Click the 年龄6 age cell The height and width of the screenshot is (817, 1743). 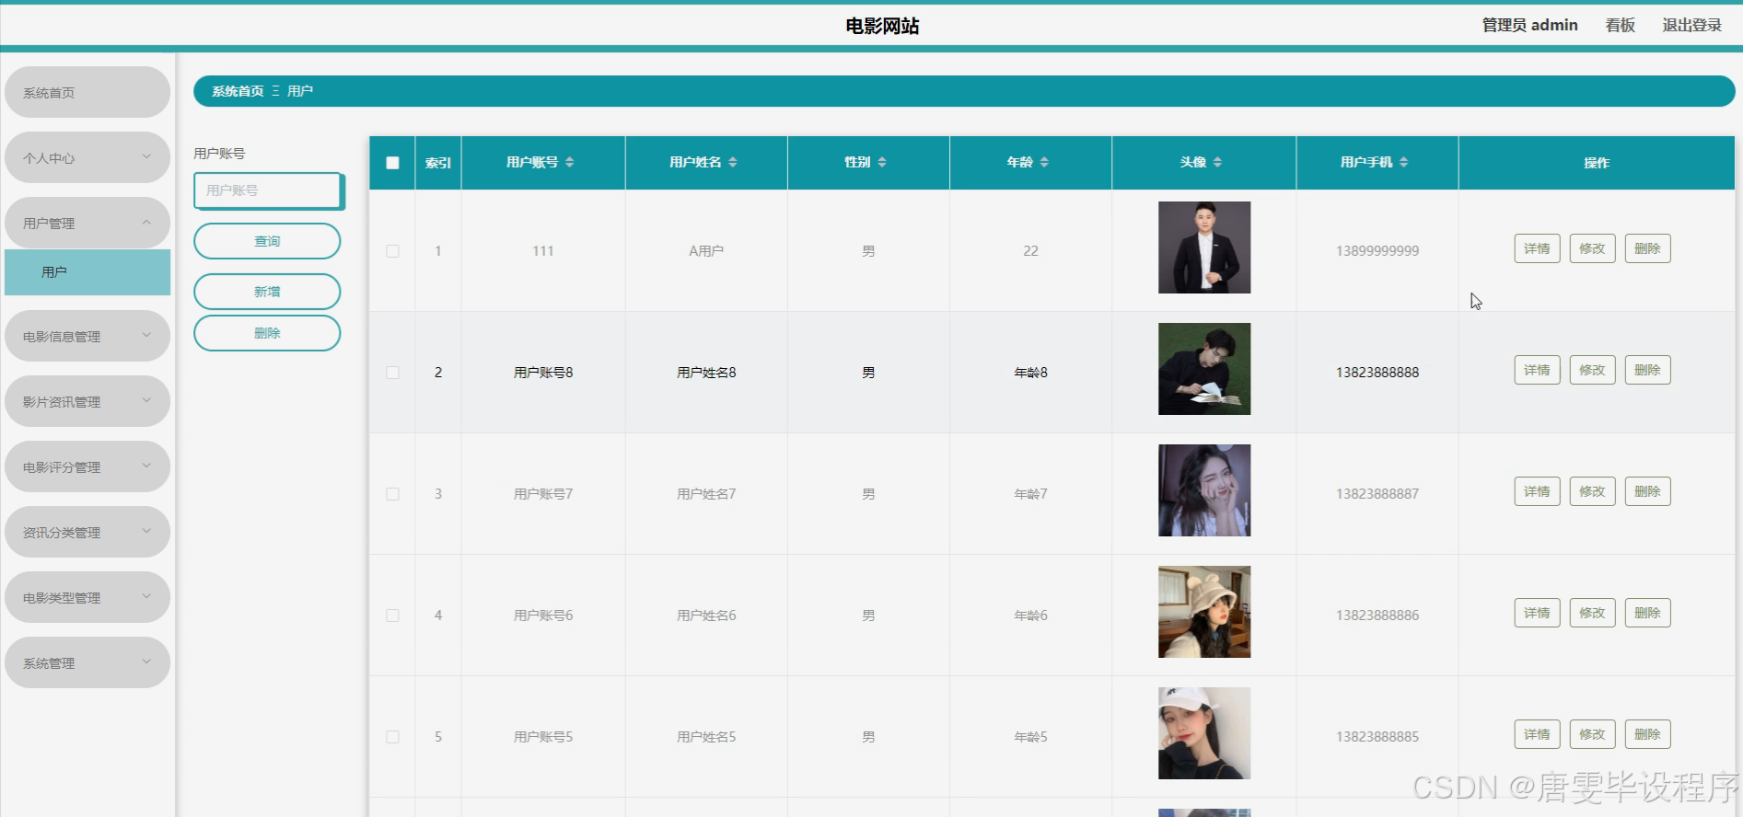pyautogui.click(x=1030, y=616)
